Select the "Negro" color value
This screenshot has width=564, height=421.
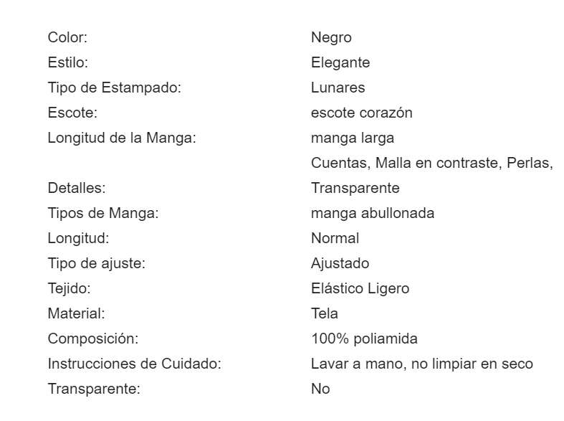(x=331, y=37)
